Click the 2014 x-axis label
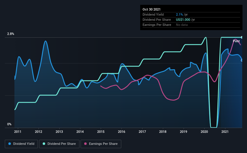The height and width of the screenshot is (153, 247). click(x=80, y=132)
